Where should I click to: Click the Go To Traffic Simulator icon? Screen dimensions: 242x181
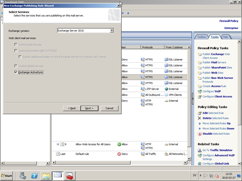point(199,150)
